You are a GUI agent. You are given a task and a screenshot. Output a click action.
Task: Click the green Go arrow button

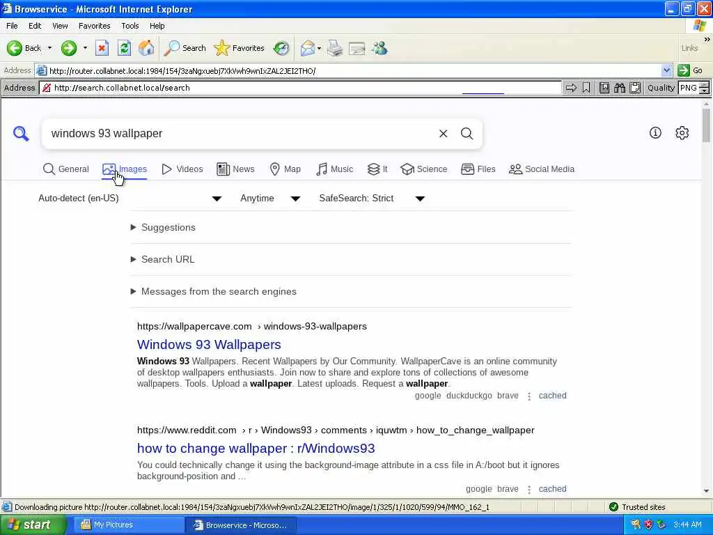(x=684, y=70)
